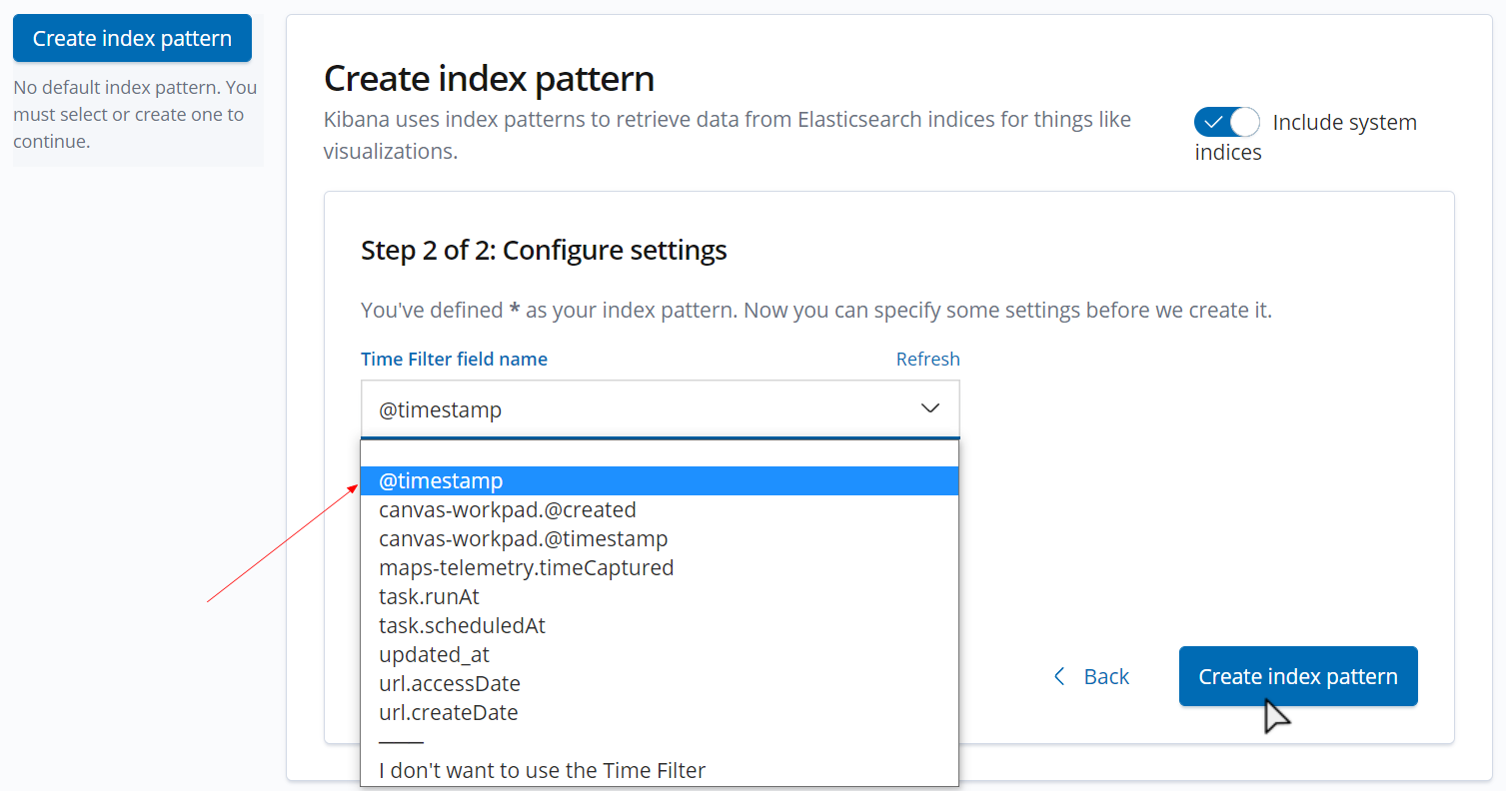This screenshot has height=791, width=1506.
Task: Click the sidebar Create index pattern button
Action: click(132, 39)
